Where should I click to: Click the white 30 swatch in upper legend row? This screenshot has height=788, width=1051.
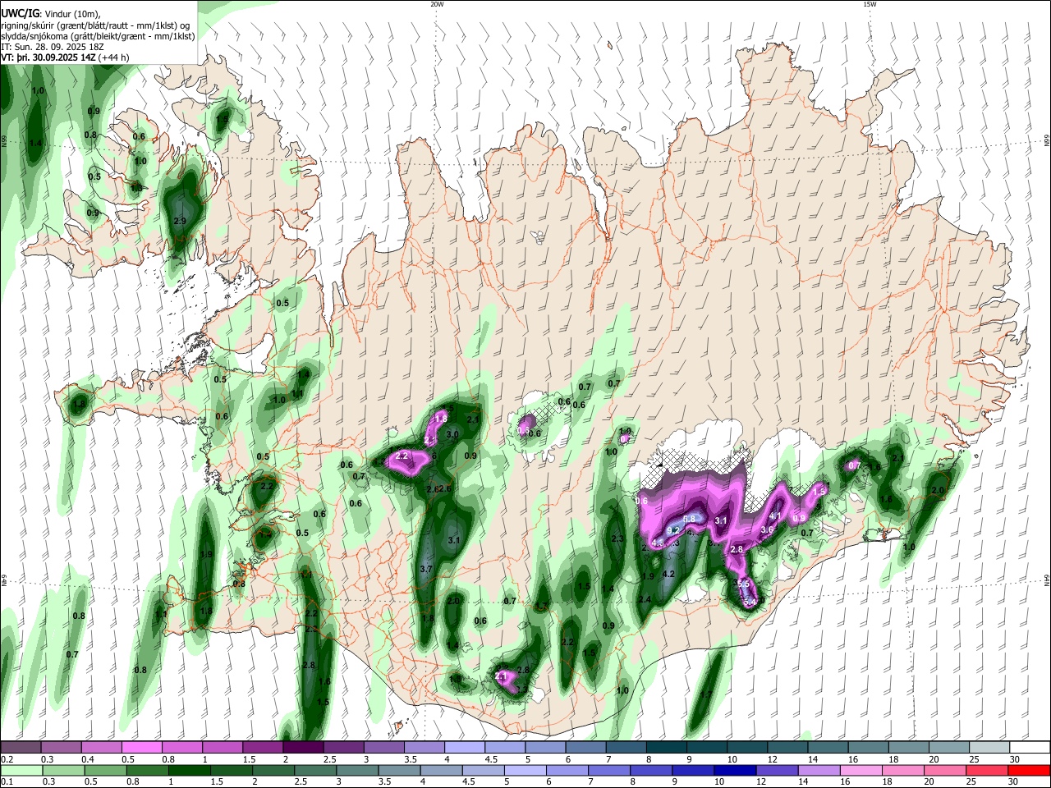coord(1029,748)
